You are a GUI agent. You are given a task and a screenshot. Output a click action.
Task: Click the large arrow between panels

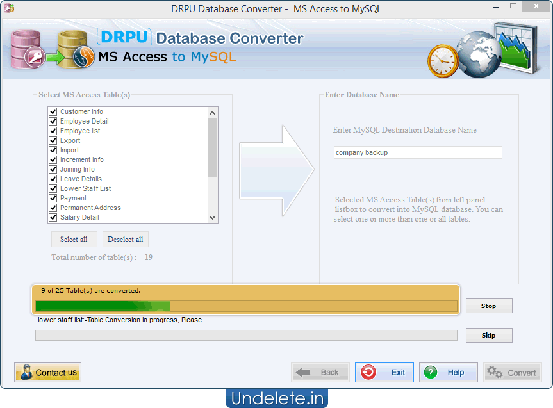coord(277,170)
